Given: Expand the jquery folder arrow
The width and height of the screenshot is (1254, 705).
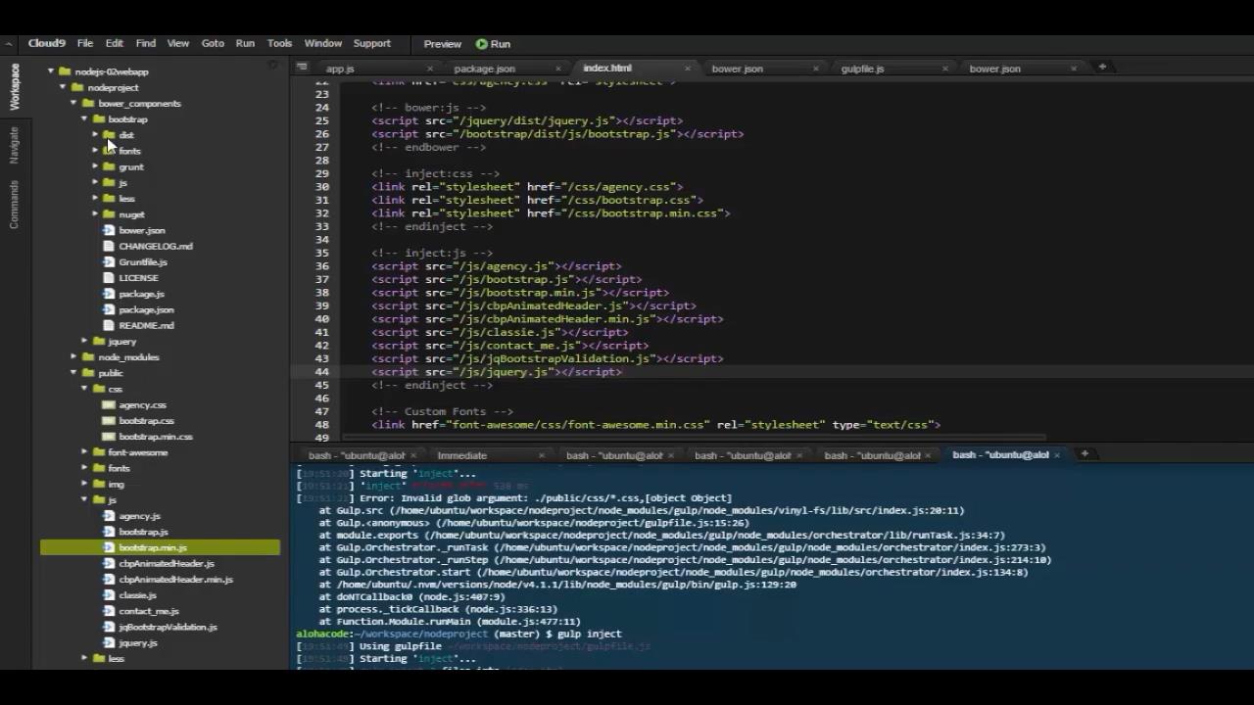Looking at the screenshot, I should click(84, 341).
